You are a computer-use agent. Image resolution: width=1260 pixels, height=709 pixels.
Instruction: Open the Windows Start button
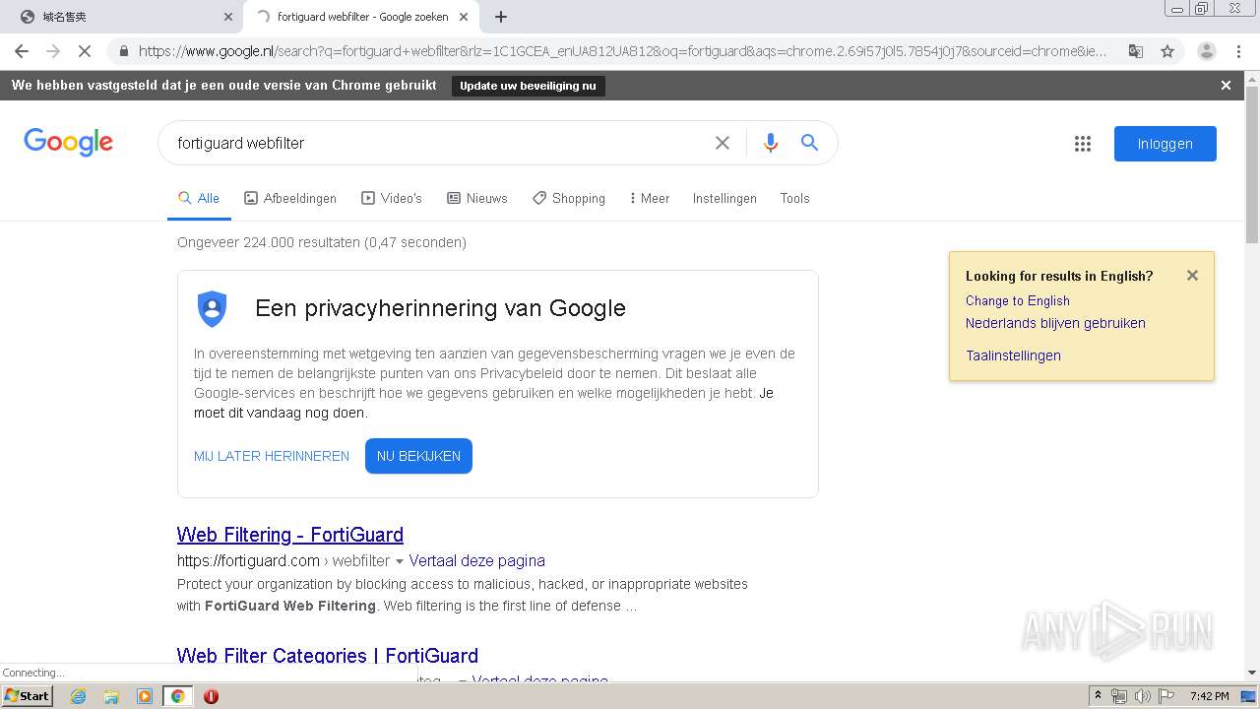pos(27,696)
